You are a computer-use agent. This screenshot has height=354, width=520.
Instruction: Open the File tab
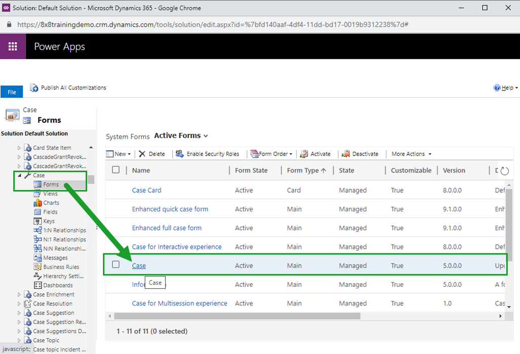coord(11,92)
